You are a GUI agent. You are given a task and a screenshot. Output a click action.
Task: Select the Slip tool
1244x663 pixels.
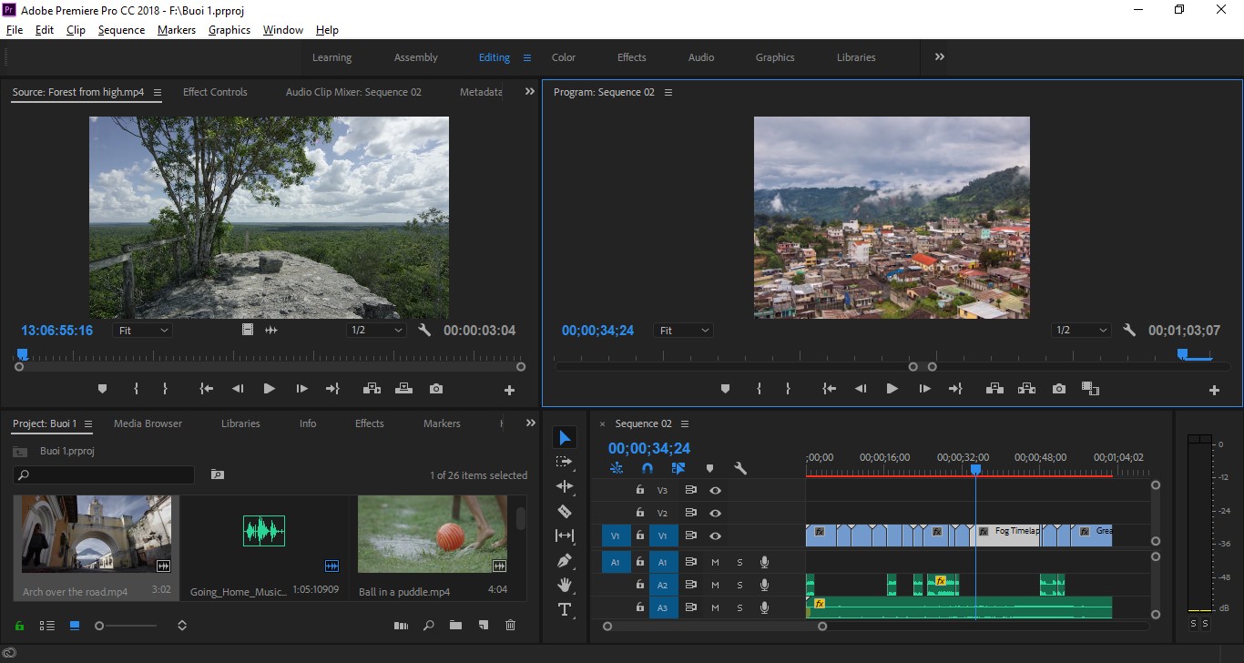click(x=565, y=535)
